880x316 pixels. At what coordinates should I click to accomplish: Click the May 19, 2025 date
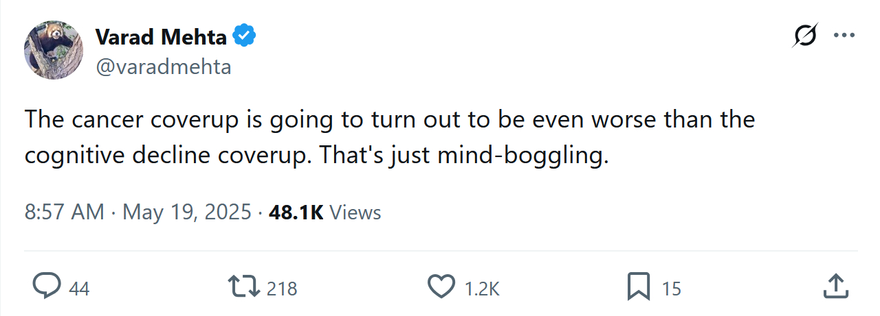tap(187, 212)
